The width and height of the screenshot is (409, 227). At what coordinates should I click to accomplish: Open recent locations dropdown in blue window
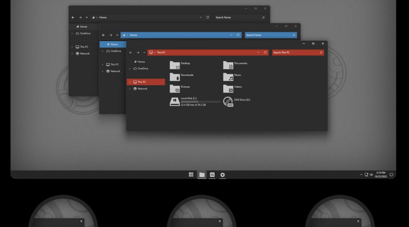point(117,35)
